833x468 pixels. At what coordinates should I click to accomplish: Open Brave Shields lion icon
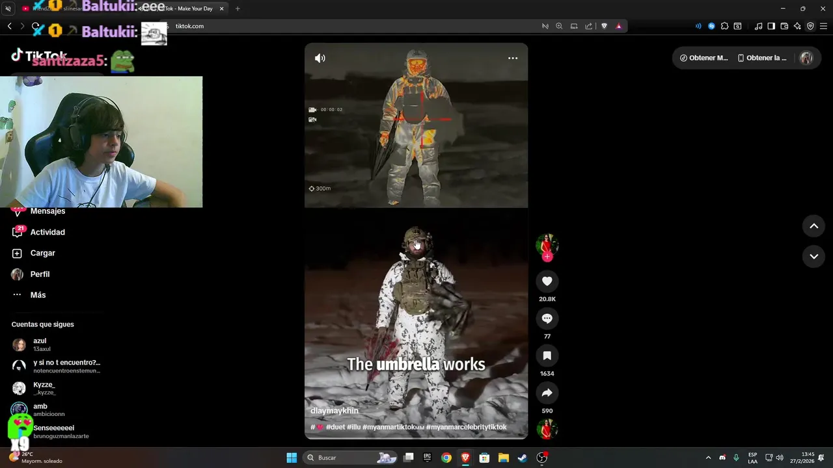click(604, 26)
